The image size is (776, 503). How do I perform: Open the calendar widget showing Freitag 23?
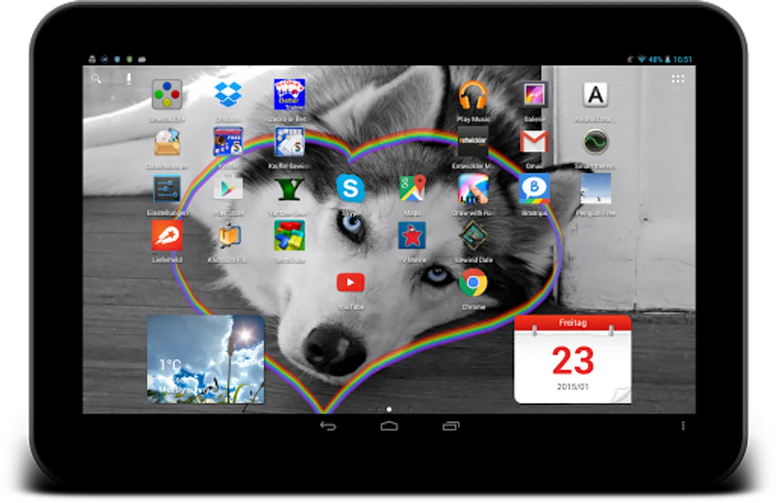(572, 359)
